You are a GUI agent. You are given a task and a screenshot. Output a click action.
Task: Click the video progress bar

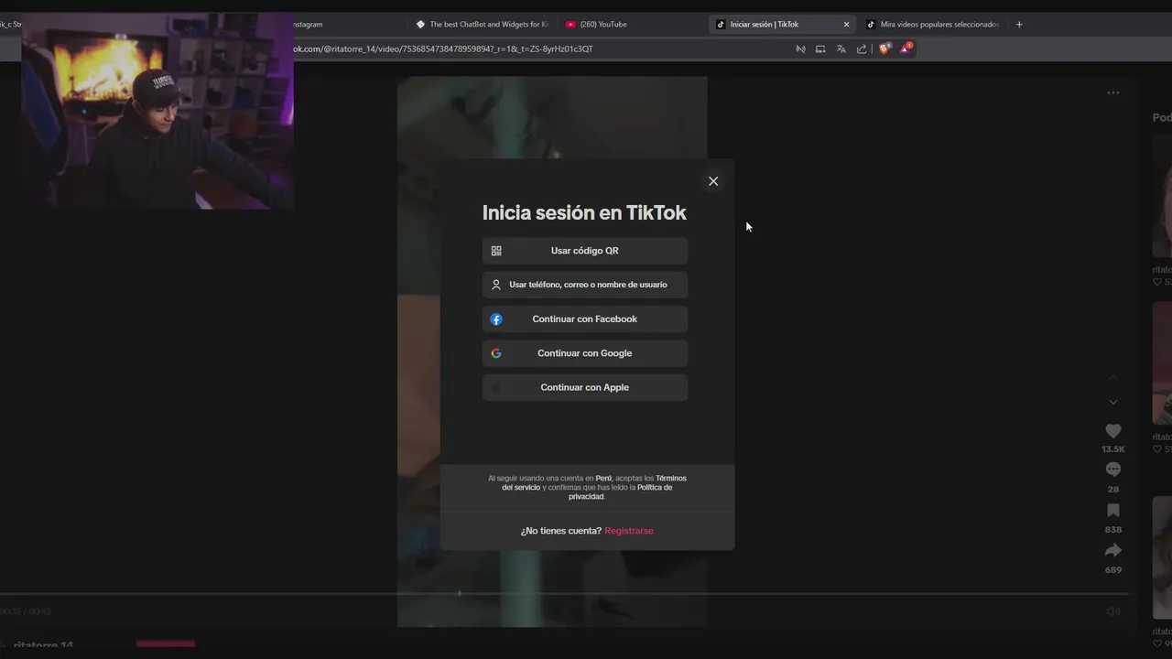click(x=564, y=594)
